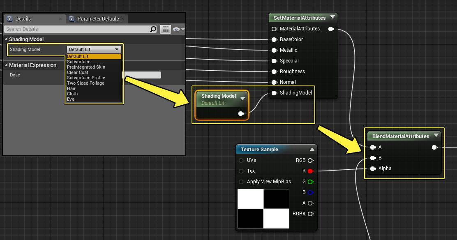Click the search magnifier in the Search Details field
The image size is (457, 240).
[153, 29]
